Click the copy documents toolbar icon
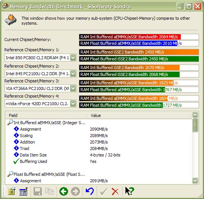The image size is (204, 199). click(x=50, y=191)
